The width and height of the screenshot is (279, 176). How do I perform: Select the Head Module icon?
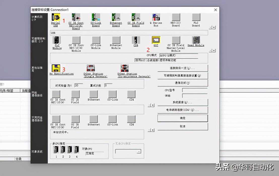point(196,40)
